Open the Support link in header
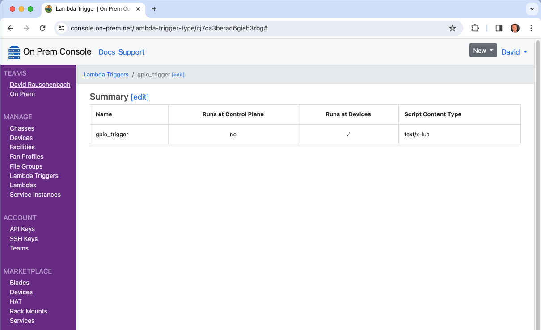The height and width of the screenshot is (330, 541). [131, 52]
